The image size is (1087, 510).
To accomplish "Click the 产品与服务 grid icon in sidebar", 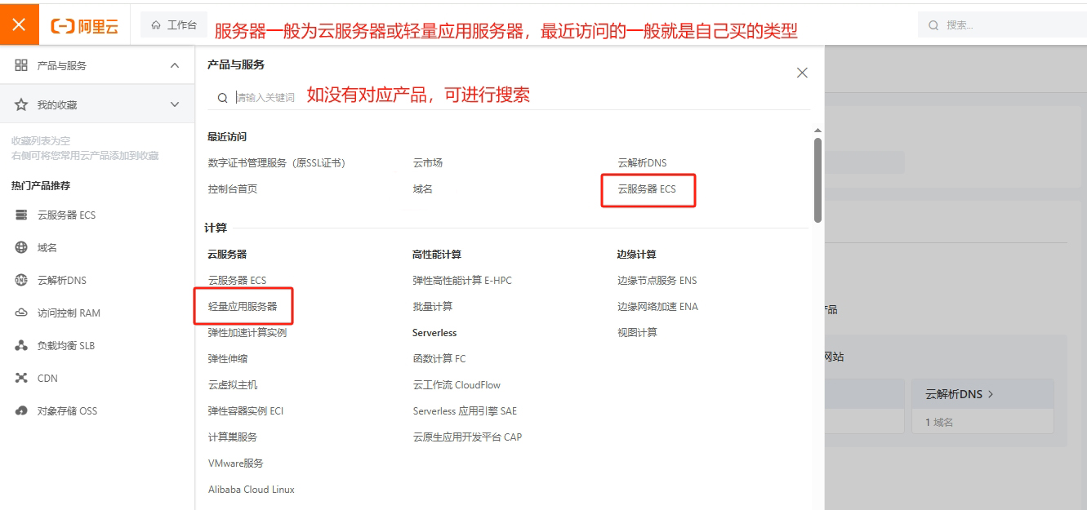I will click(x=21, y=65).
